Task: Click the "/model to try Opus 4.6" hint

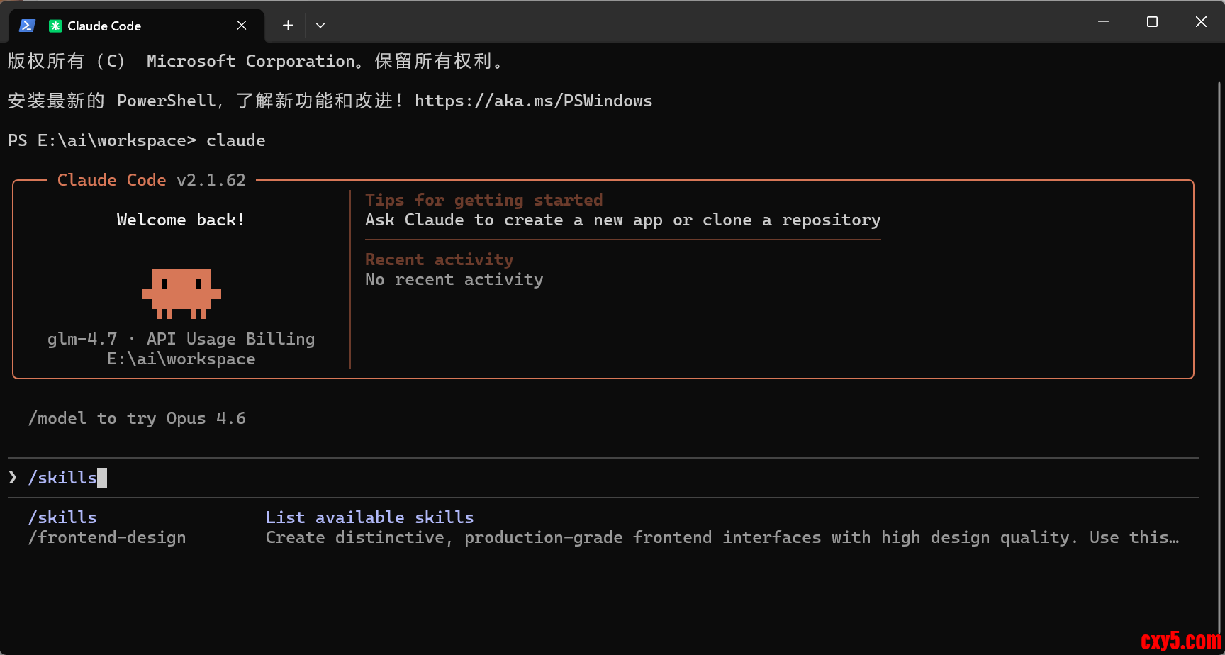Action: [137, 418]
